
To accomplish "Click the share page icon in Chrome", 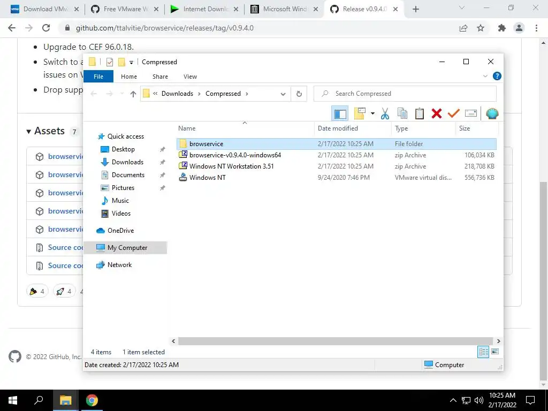I will [463, 28].
